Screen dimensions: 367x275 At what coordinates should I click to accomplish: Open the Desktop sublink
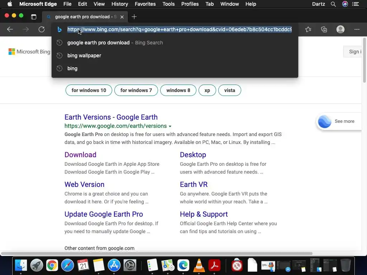point(193,155)
